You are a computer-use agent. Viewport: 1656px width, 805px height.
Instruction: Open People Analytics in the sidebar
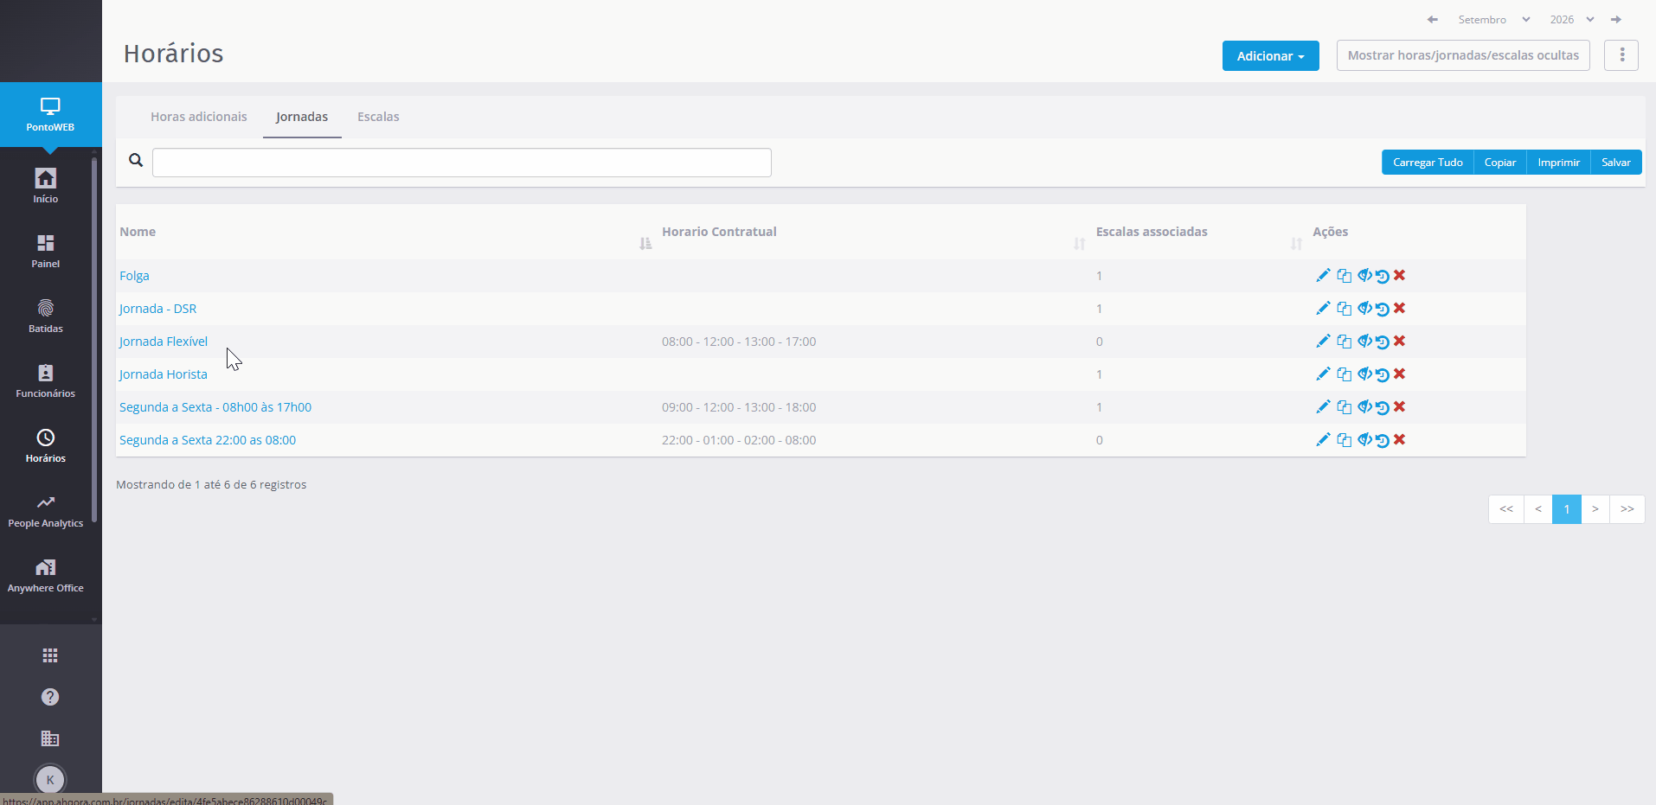coord(46,510)
